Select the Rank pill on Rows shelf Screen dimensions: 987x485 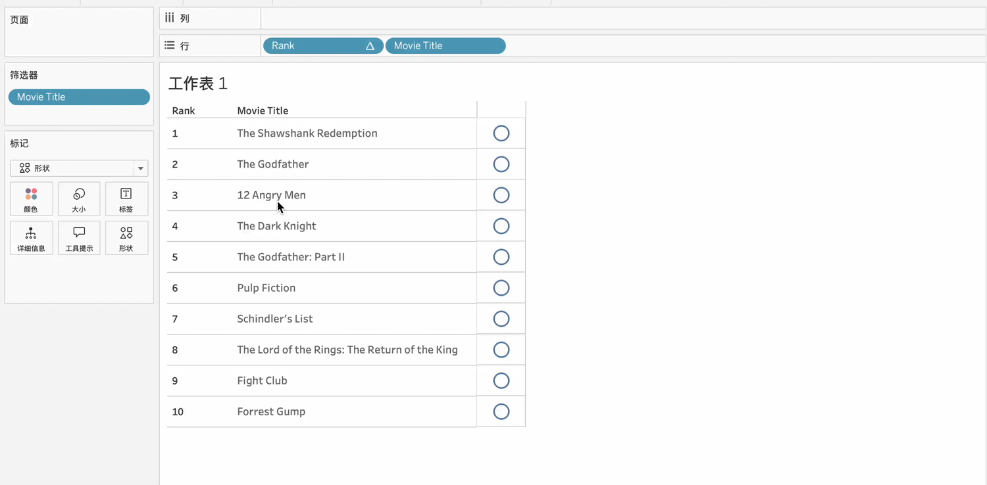tap(323, 46)
